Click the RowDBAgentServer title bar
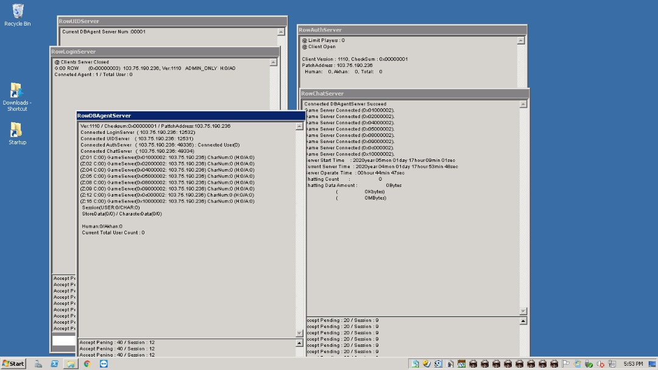The height and width of the screenshot is (370, 658). pos(191,116)
